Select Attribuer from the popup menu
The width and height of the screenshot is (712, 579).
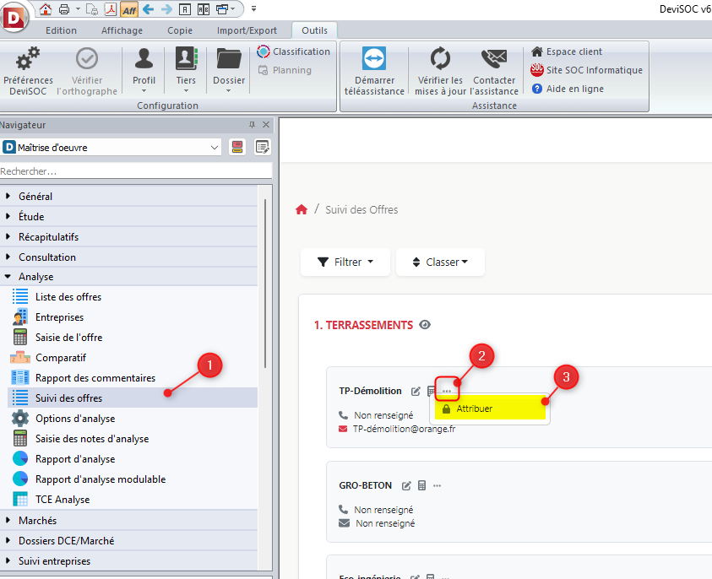474,409
